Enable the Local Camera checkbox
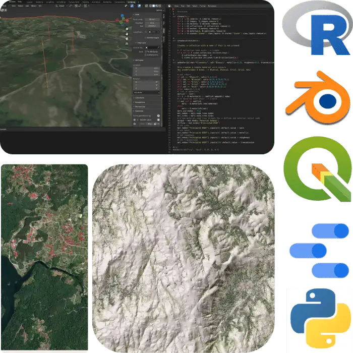Screen dimensions: 353x353 [x=146, y=32]
